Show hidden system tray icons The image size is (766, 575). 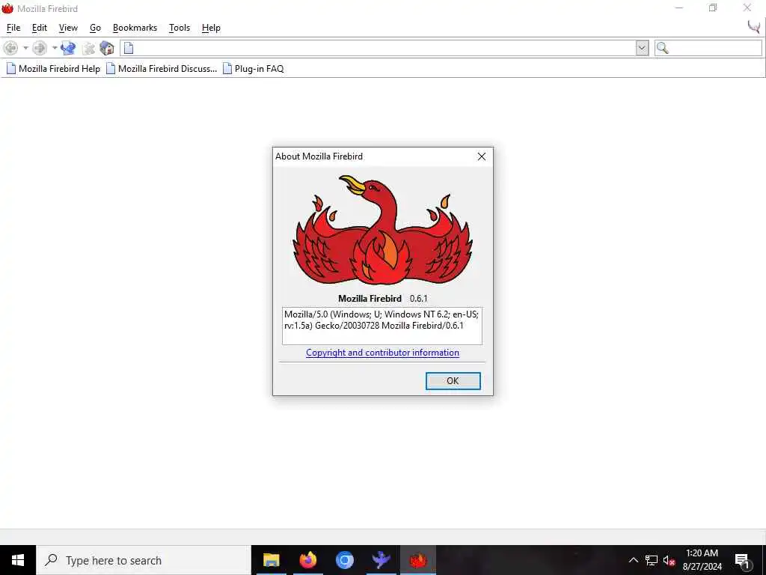tap(633, 560)
